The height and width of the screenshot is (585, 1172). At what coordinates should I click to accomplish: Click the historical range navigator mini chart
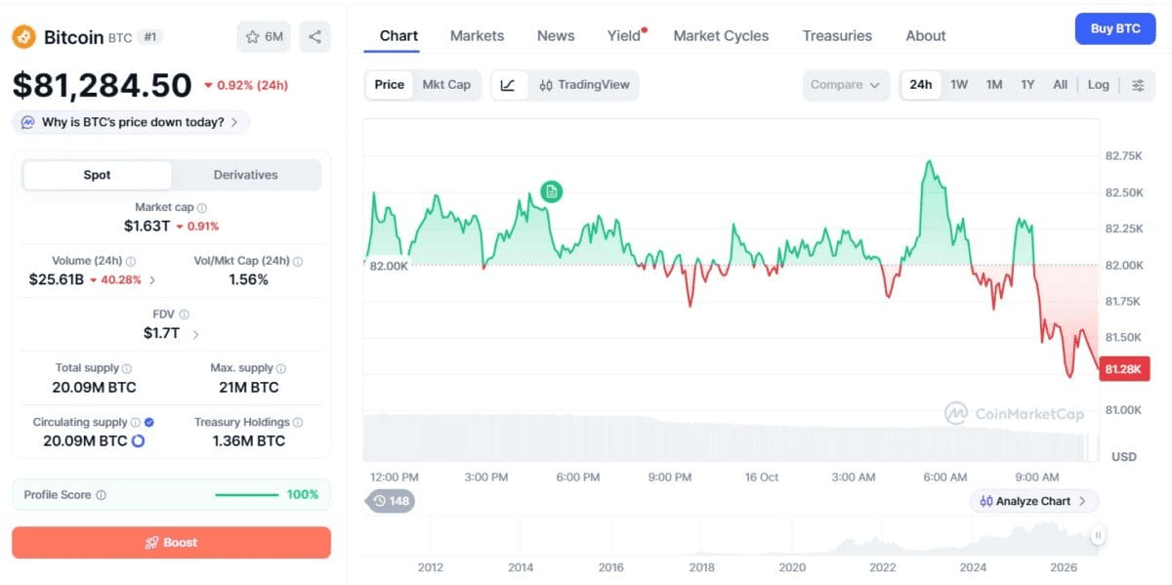731,534
